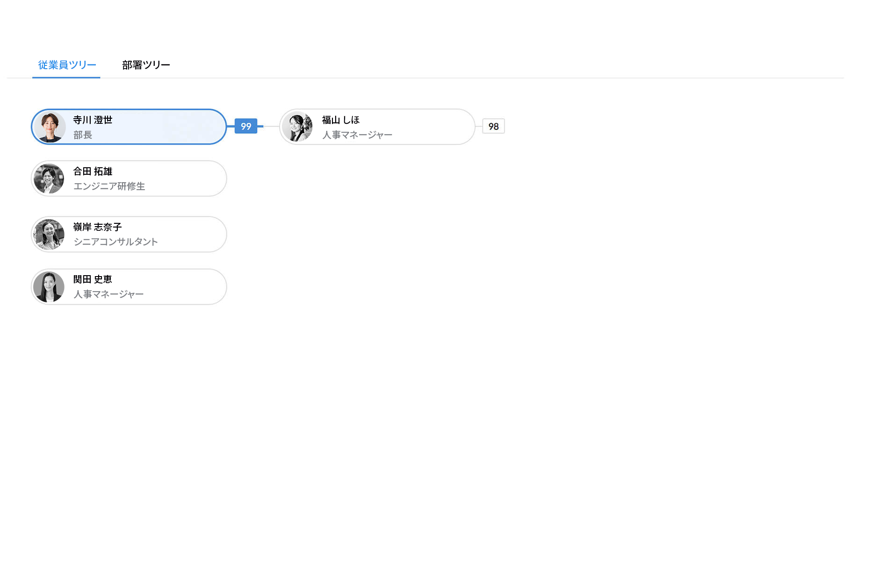Select the name 関田 史恵
This screenshot has height=584, width=879.
[x=93, y=279]
